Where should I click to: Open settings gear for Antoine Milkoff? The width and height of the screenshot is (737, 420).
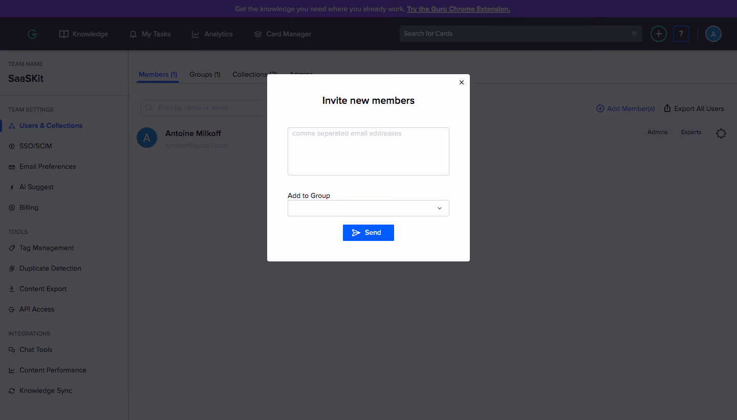pos(721,134)
